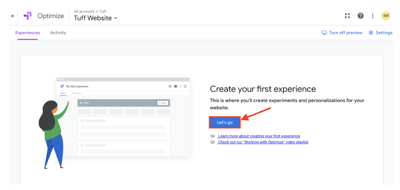
Task: Click the back arrow
Action: (x=13, y=16)
